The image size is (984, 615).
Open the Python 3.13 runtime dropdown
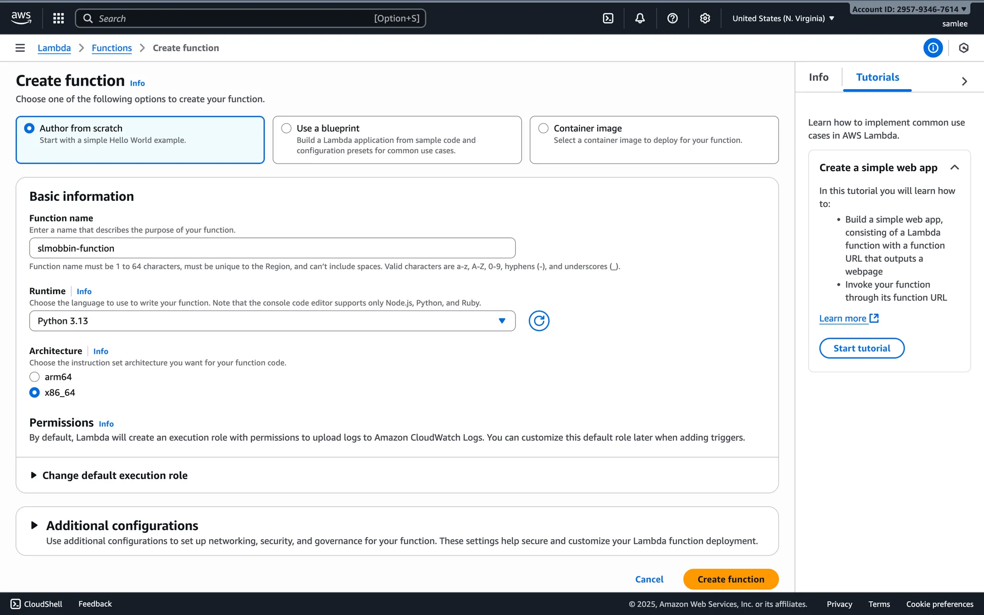click(272, 321)
